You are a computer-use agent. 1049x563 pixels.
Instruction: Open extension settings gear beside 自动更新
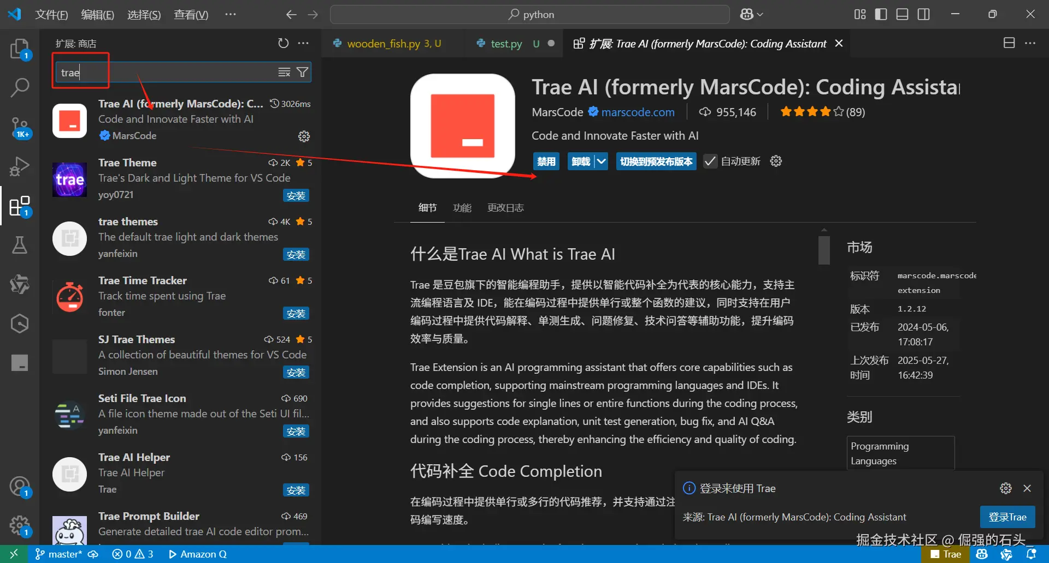(776, 161)
